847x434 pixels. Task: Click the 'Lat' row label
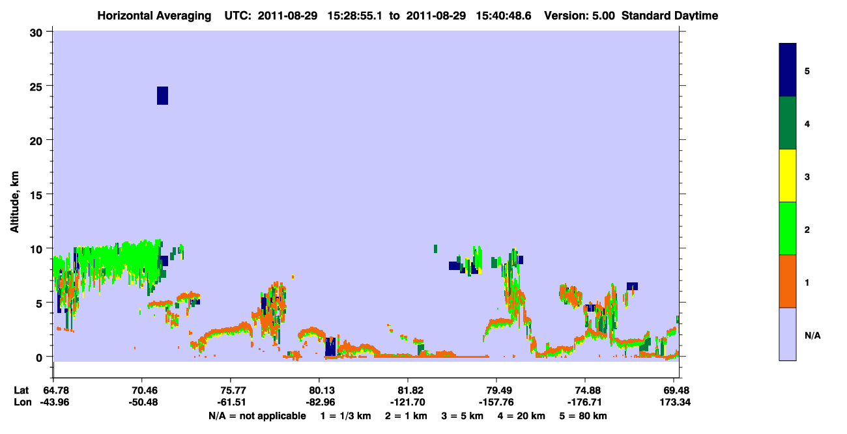coord(22,390)
